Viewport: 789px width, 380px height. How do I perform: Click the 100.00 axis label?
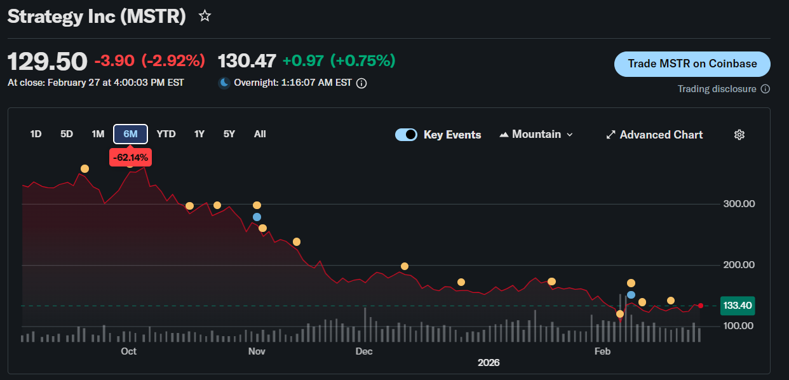click(x=738, y=326)
